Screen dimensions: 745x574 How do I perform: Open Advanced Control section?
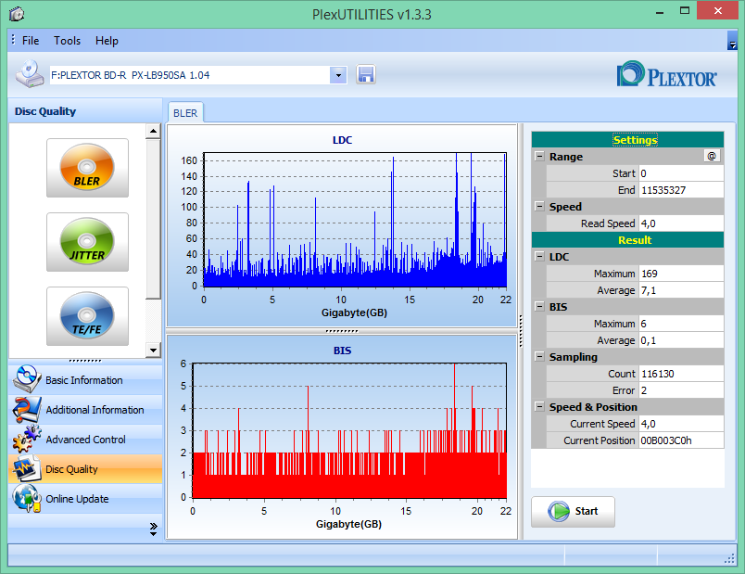coord(85,440)
